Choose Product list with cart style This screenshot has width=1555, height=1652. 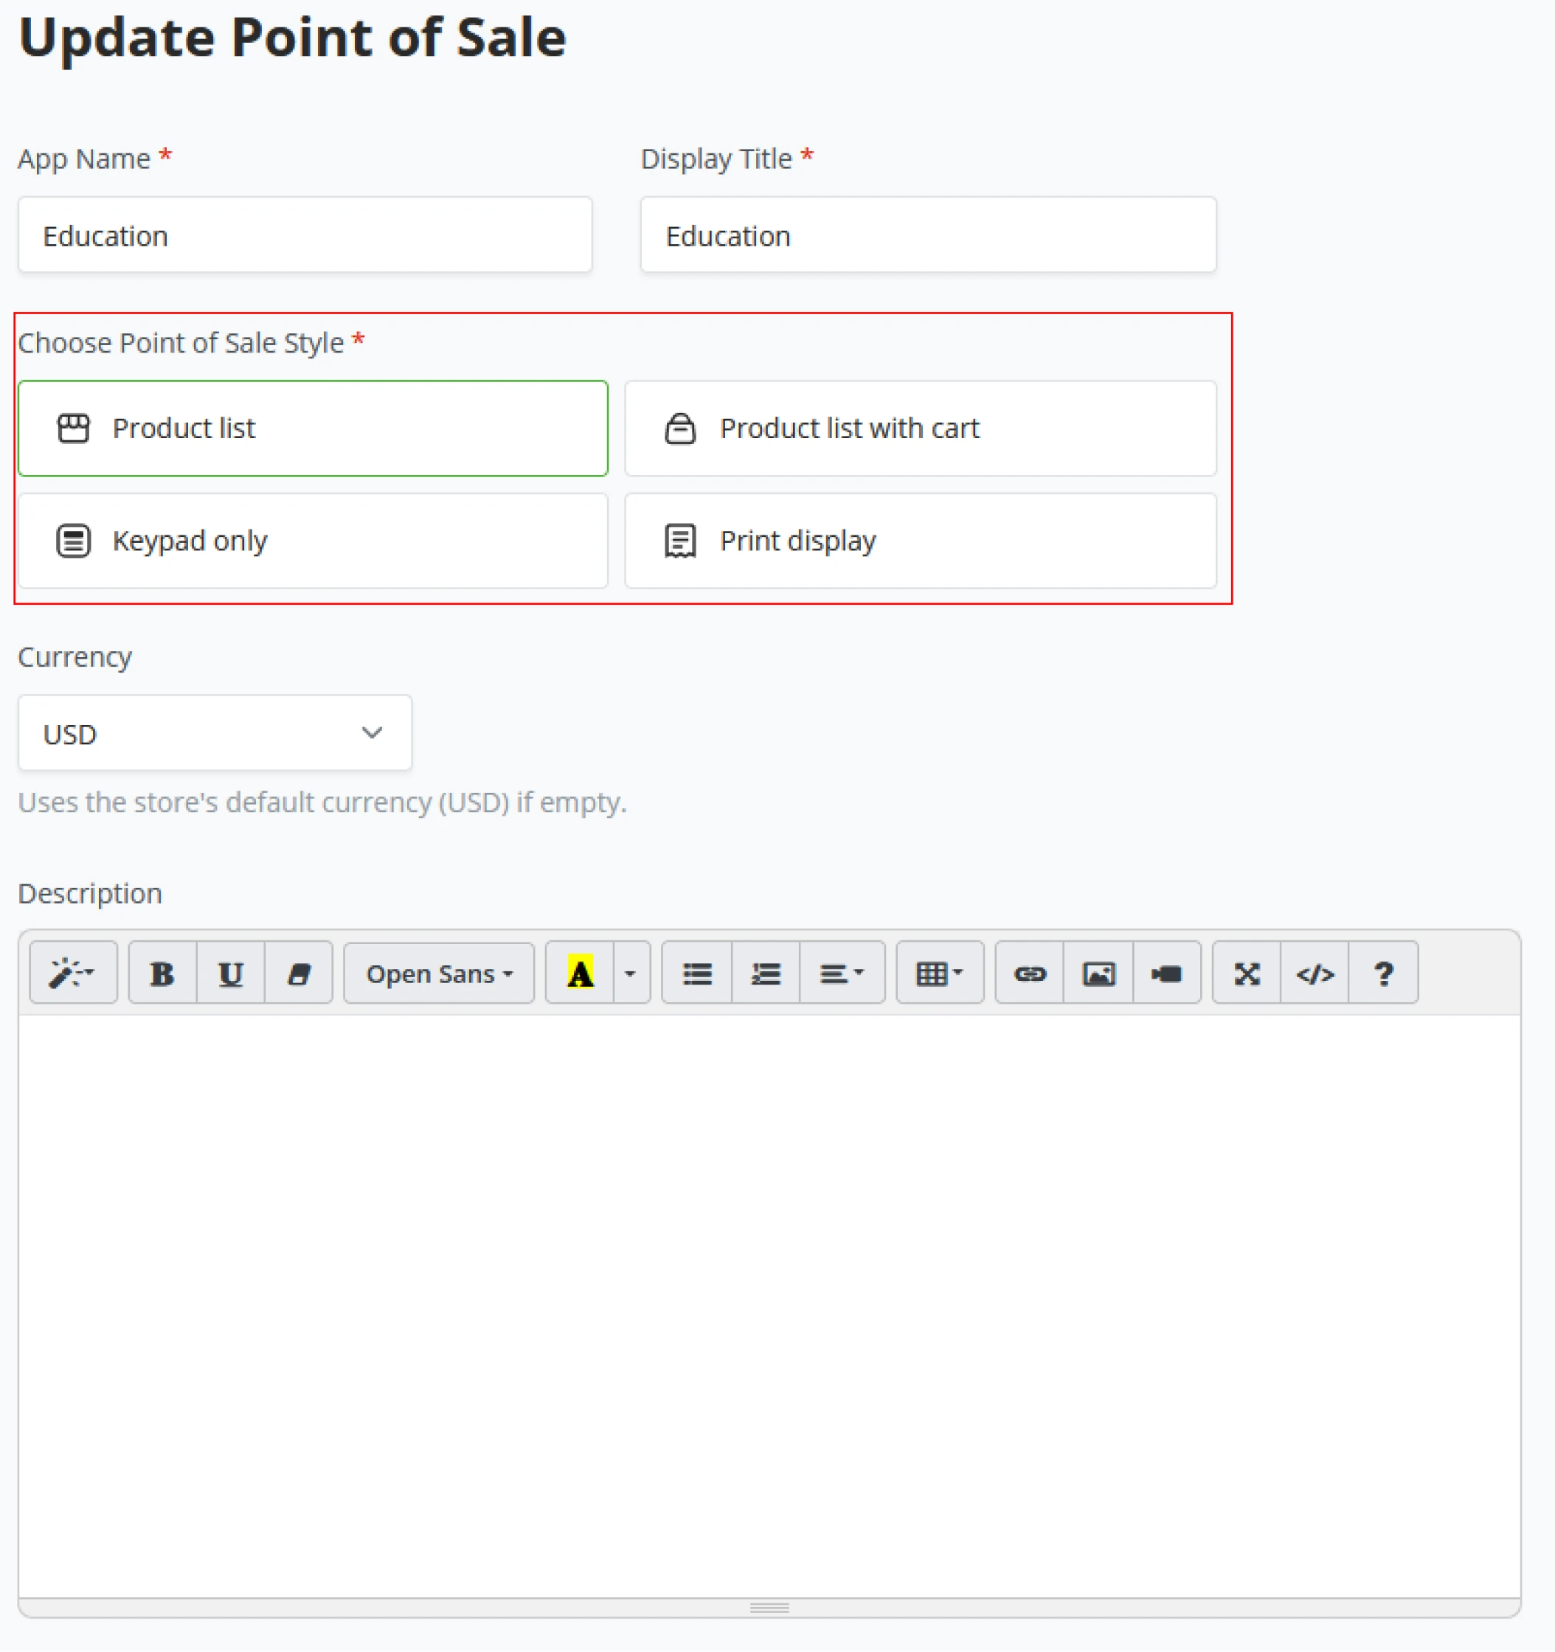(920, 428)
